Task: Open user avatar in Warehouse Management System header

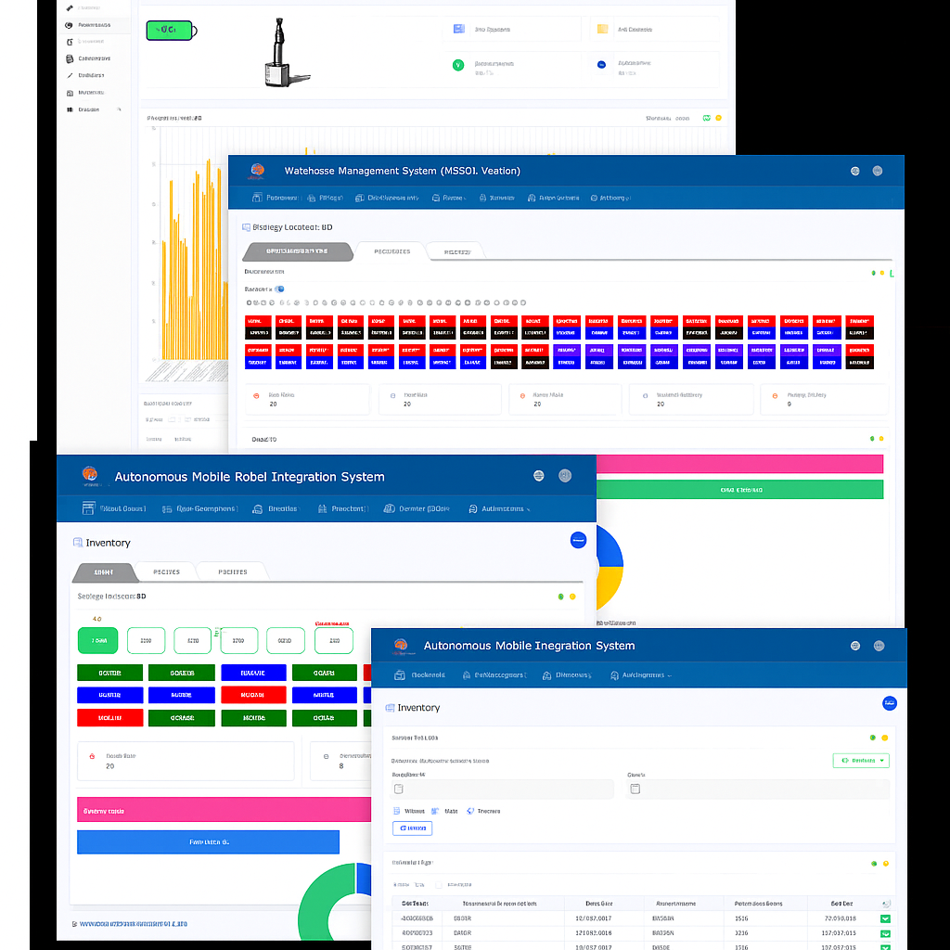Action: click(877, 171)
